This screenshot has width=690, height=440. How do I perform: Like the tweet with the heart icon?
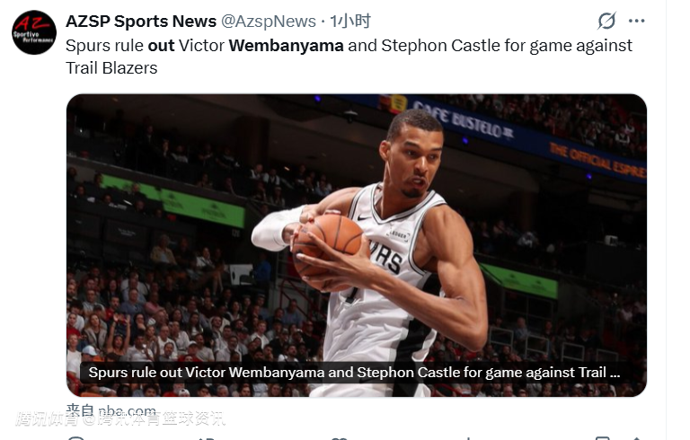click(339, 438)
